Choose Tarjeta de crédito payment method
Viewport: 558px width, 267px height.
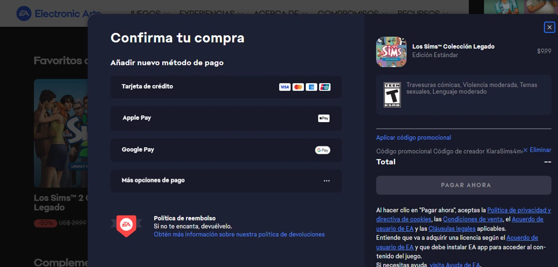[x=226, y=87]
